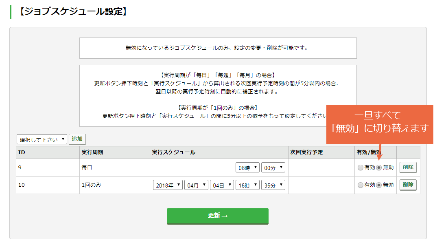Click the ID column header
This screenshot has width=435, height=245.
pyautogui.click(x=48, y=152)
